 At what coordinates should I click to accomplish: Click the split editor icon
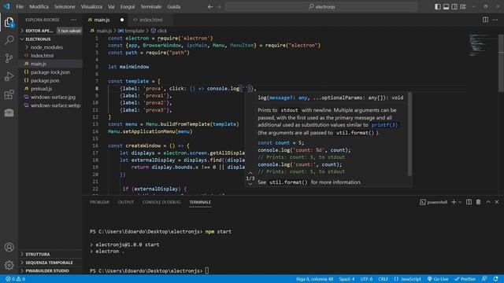click(485, 20)
